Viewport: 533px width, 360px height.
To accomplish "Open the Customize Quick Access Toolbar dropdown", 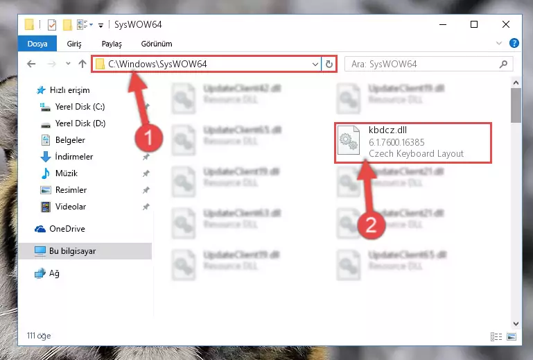I will pyautogui.click(x=101, y=25).
